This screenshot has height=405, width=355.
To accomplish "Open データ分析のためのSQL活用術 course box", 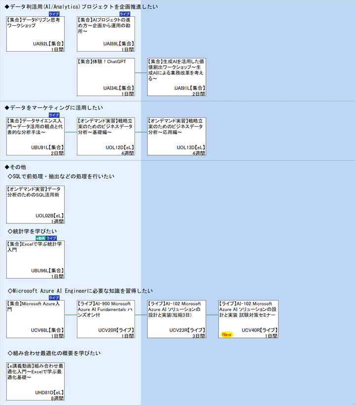I will tap(35, 204).
